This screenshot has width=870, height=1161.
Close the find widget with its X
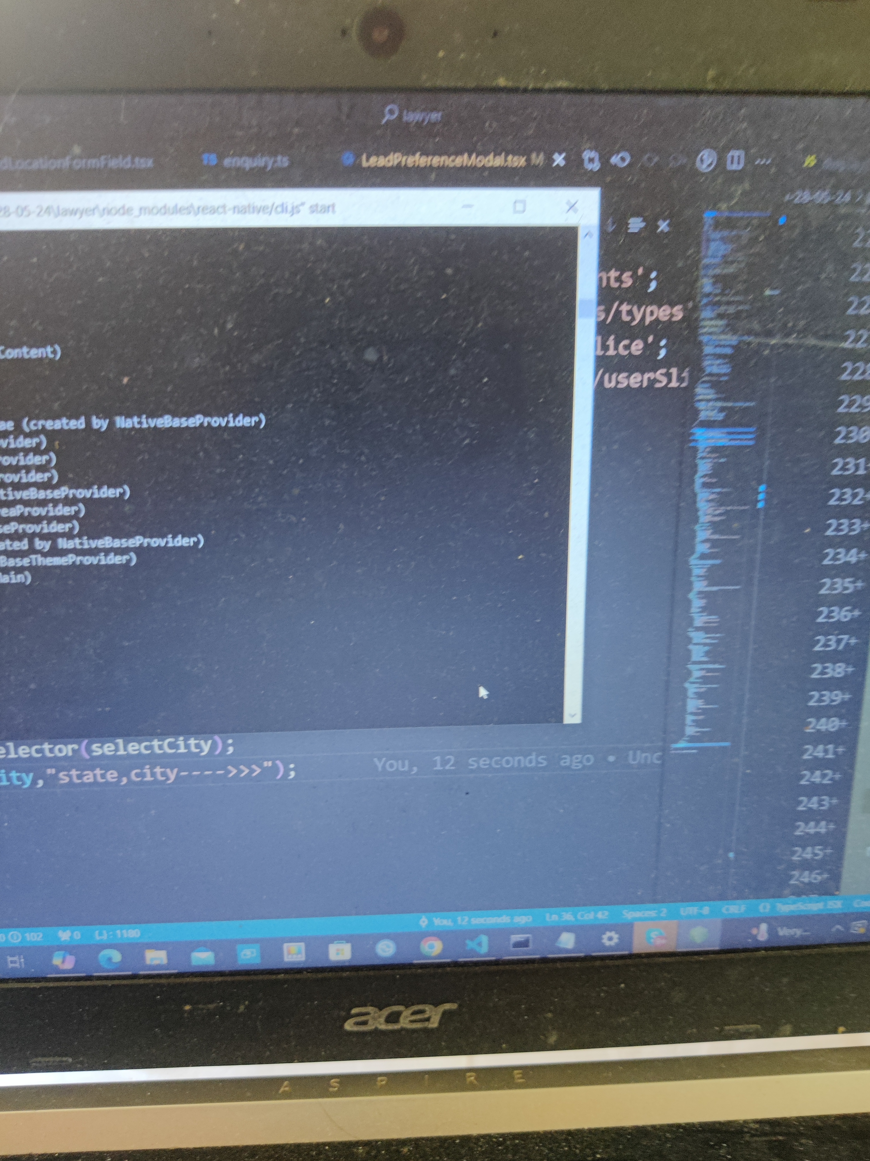coord(663,226)
